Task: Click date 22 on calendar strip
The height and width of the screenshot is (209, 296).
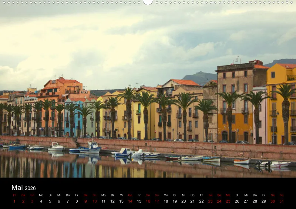Action: [x=201, y=201]
